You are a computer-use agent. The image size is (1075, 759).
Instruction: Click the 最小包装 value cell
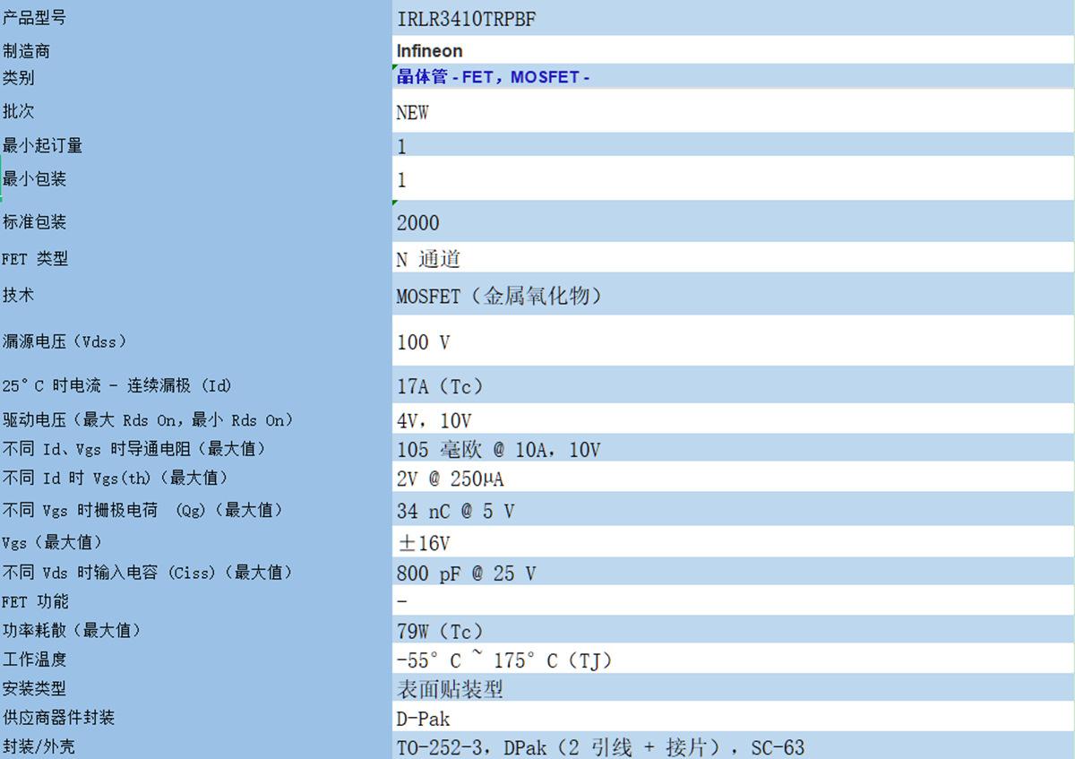tap(734, 179)
